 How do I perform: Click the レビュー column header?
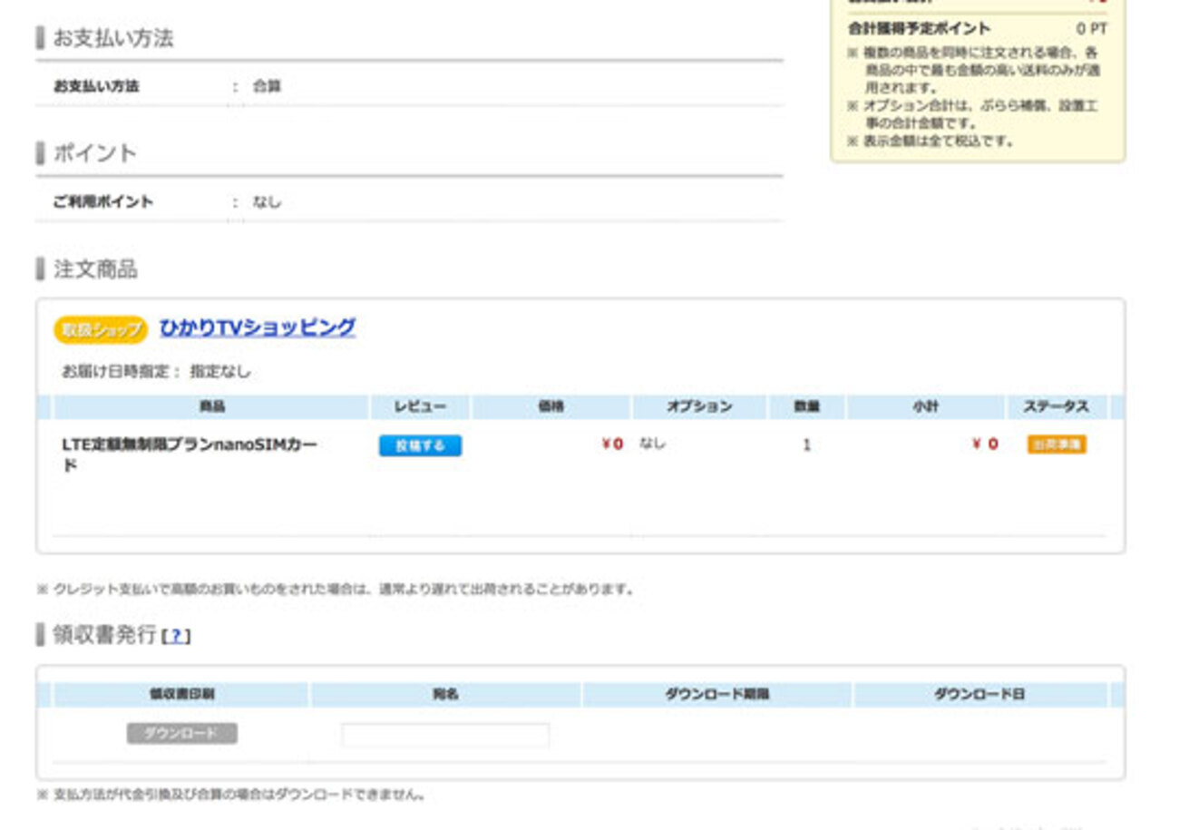(x=420, y=407)
